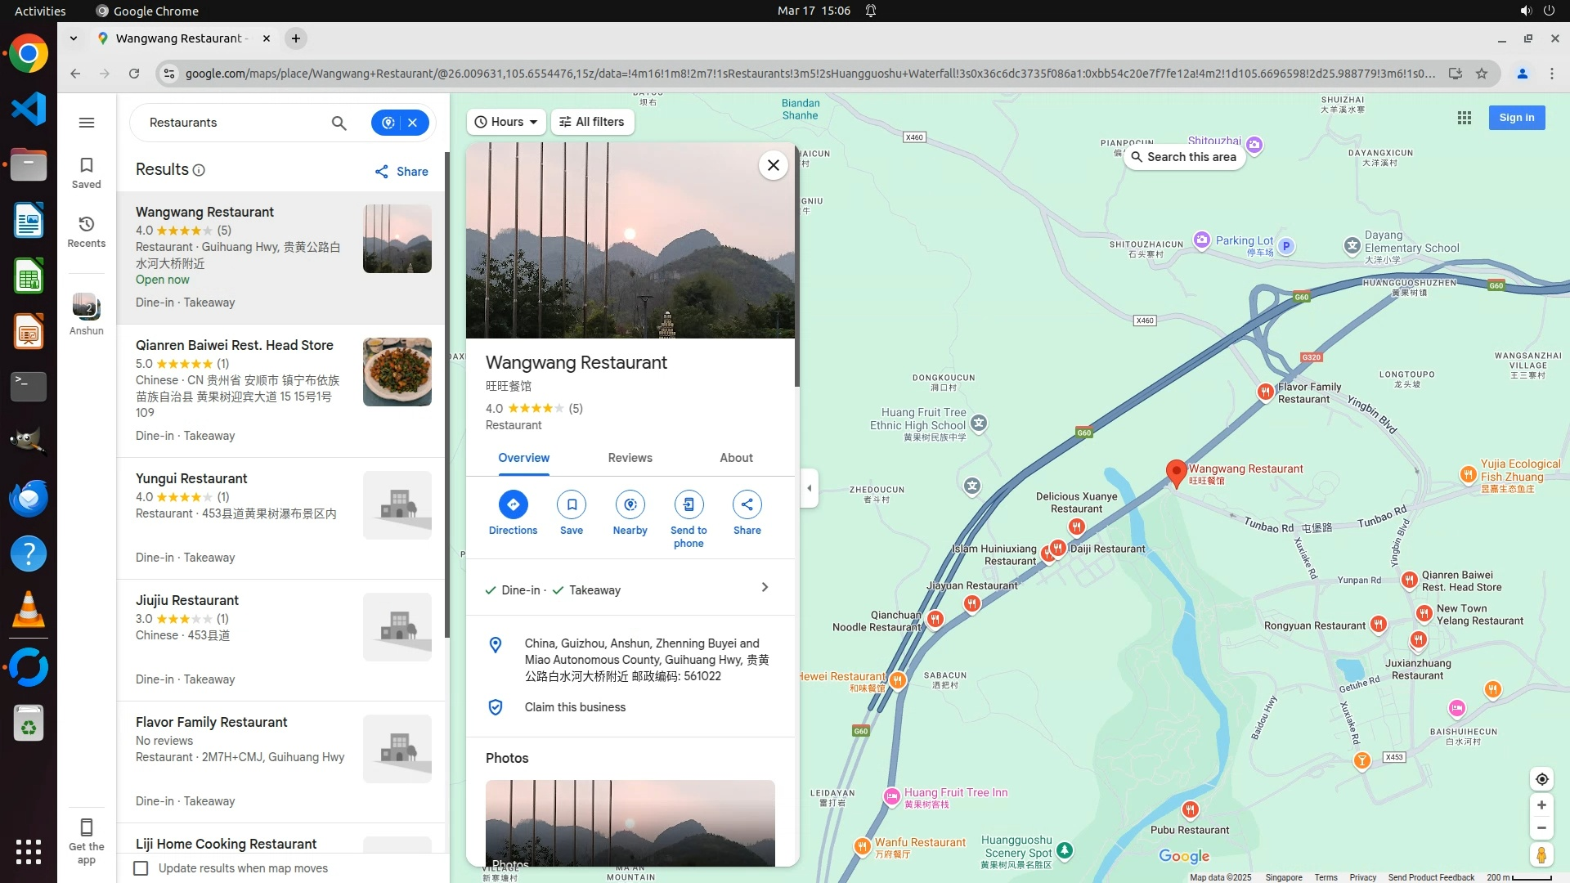Open Chrome tab search dropdown arrow
Screen dimensions: 1570x883
coord(74,38)
